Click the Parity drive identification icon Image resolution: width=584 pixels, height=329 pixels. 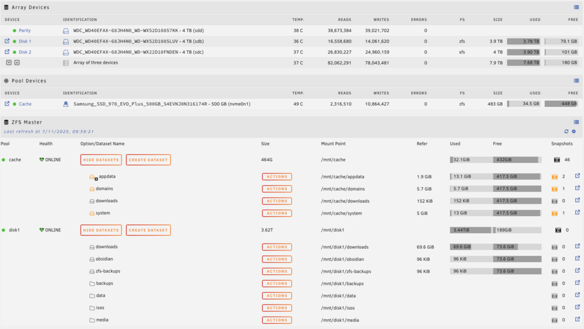pyautogui.click(x=66, y=31)
